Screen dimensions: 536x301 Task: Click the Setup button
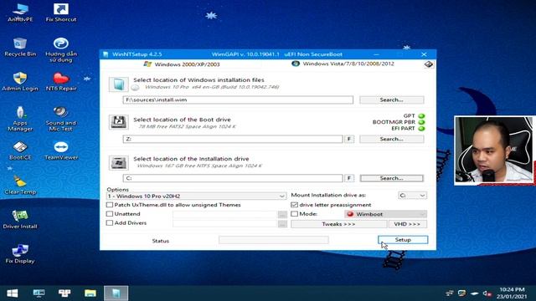point(403,240)
